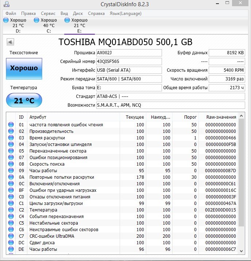This screenshot has width=251, height=261.
Task: Click the CrystalDiskInfo title bar app icon
Action: coord(7,4)
